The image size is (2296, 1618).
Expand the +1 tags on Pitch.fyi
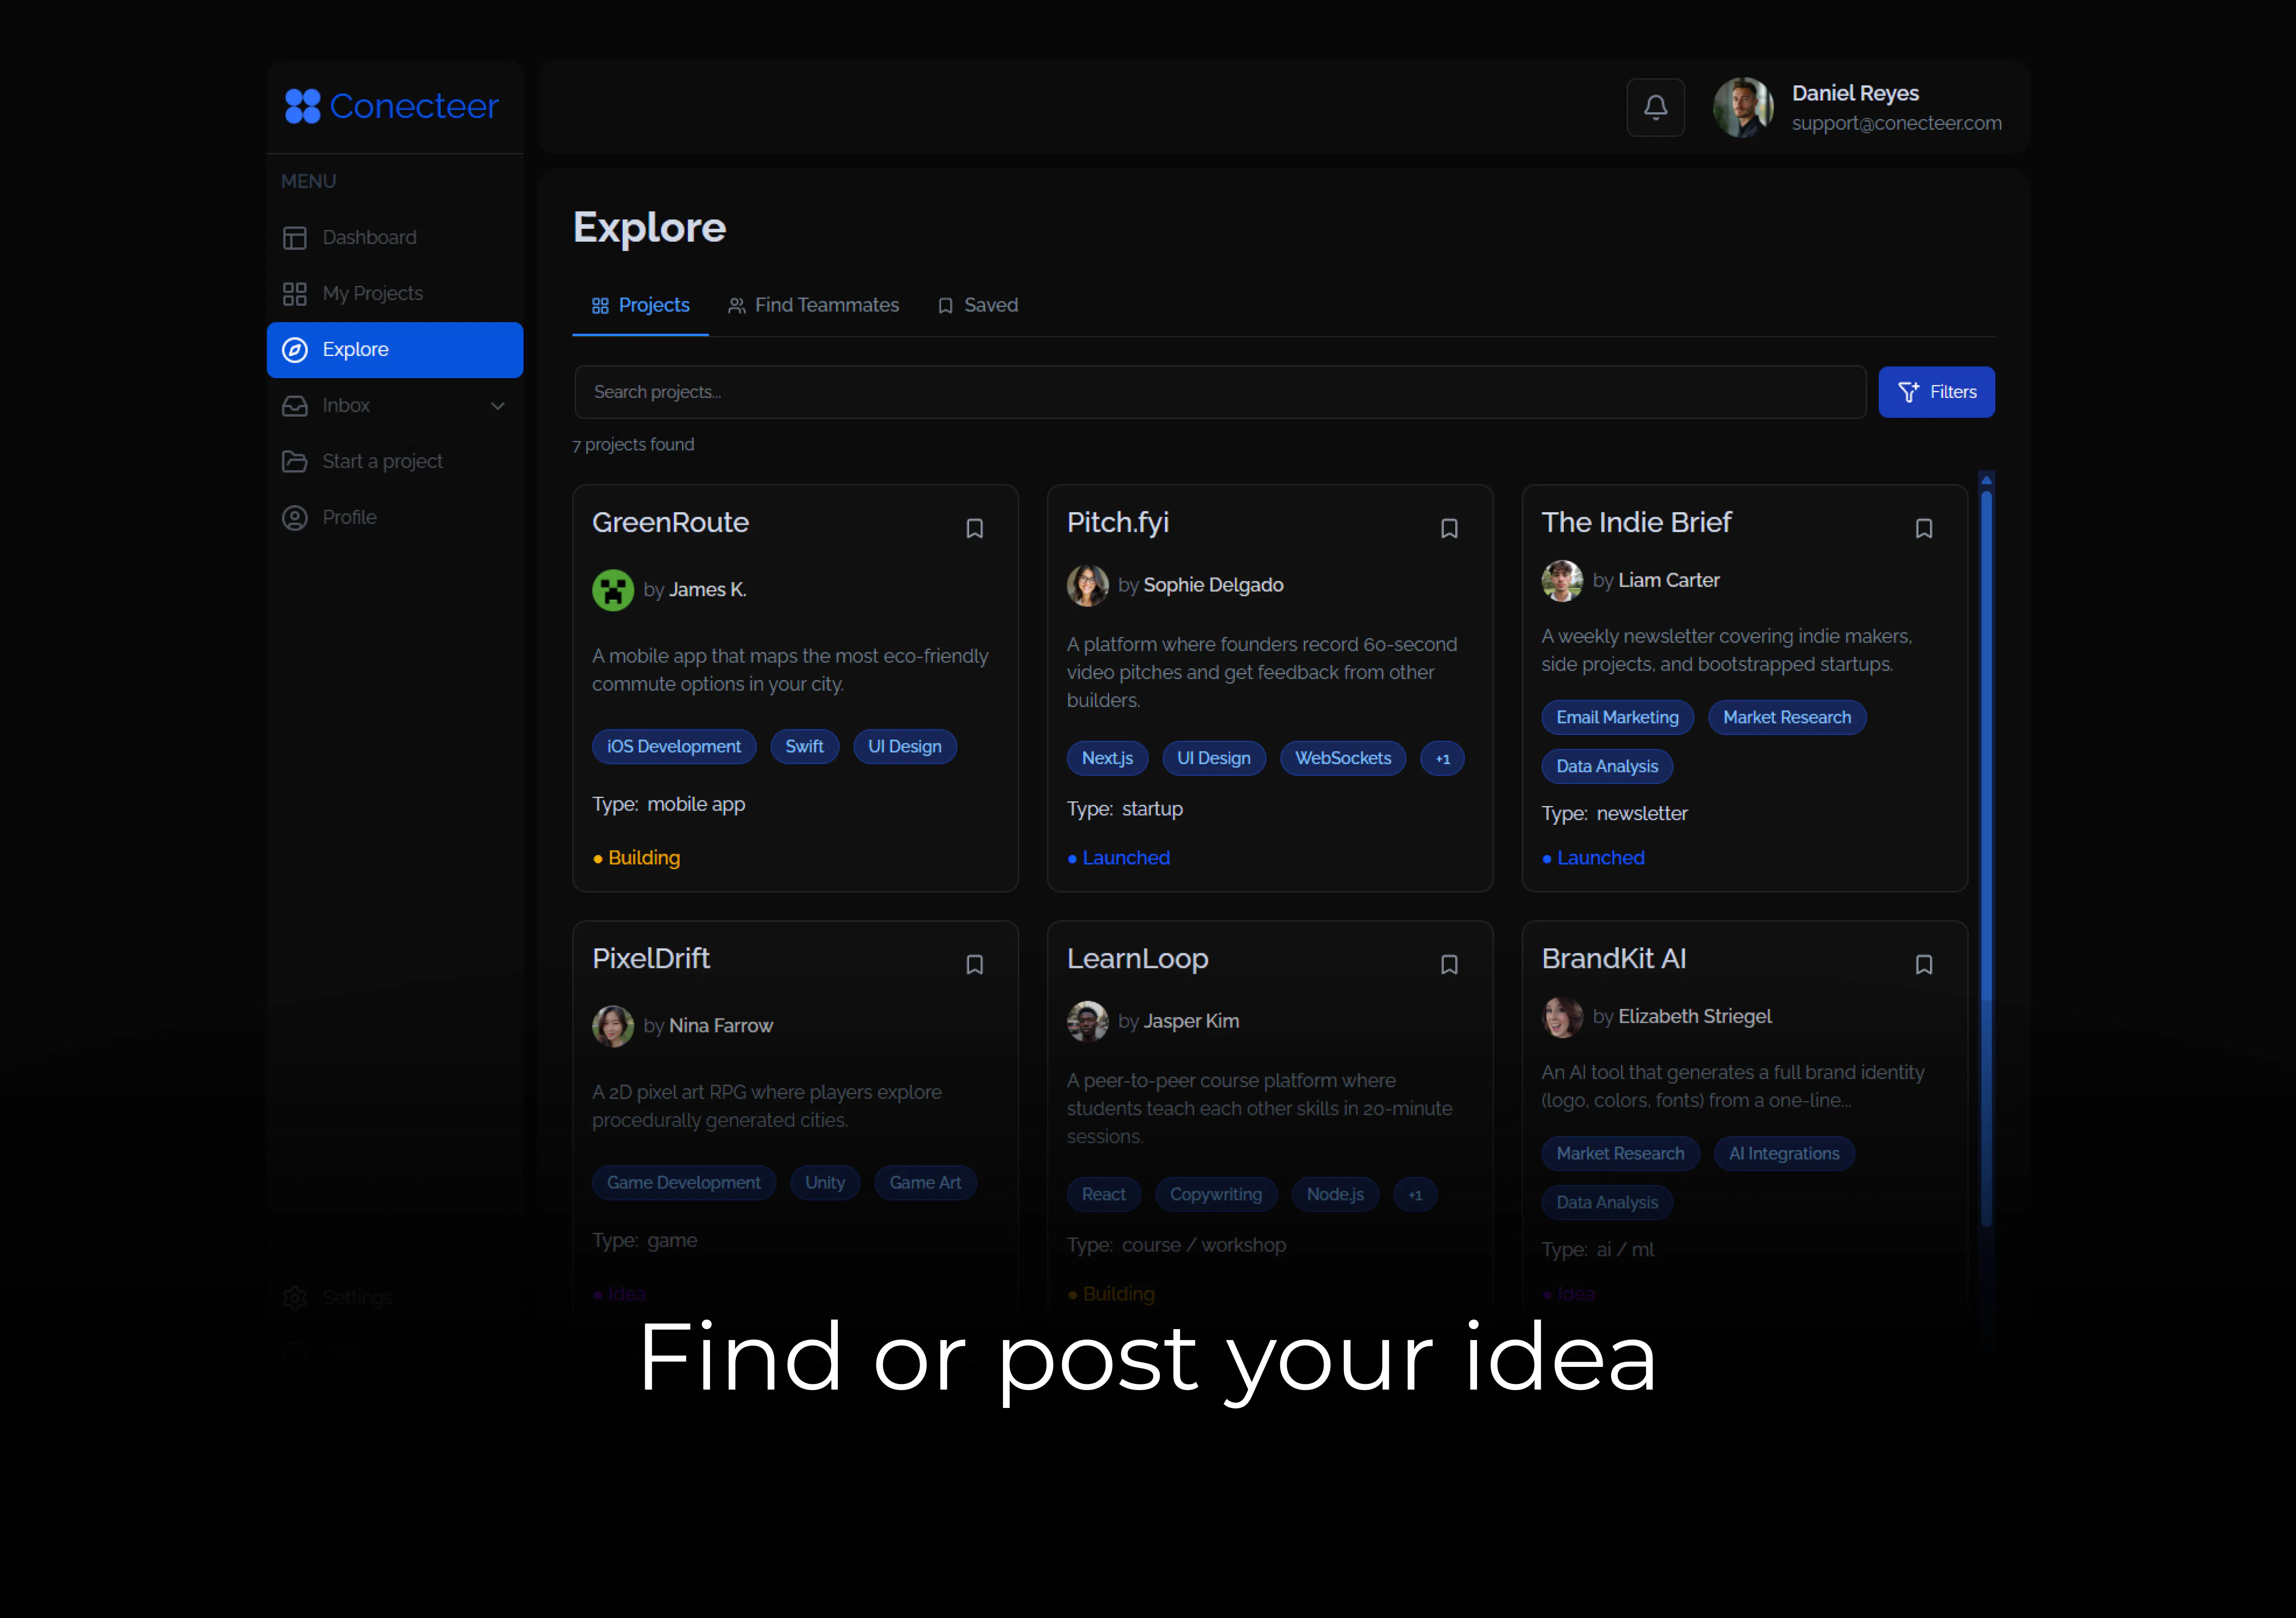pyautogui.click(x=1442, y=759)
